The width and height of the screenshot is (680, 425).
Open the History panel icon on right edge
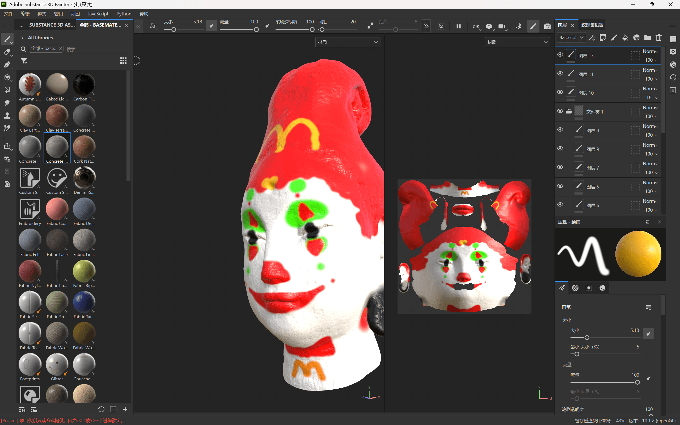pyautogui.click(x=673, y=77)
